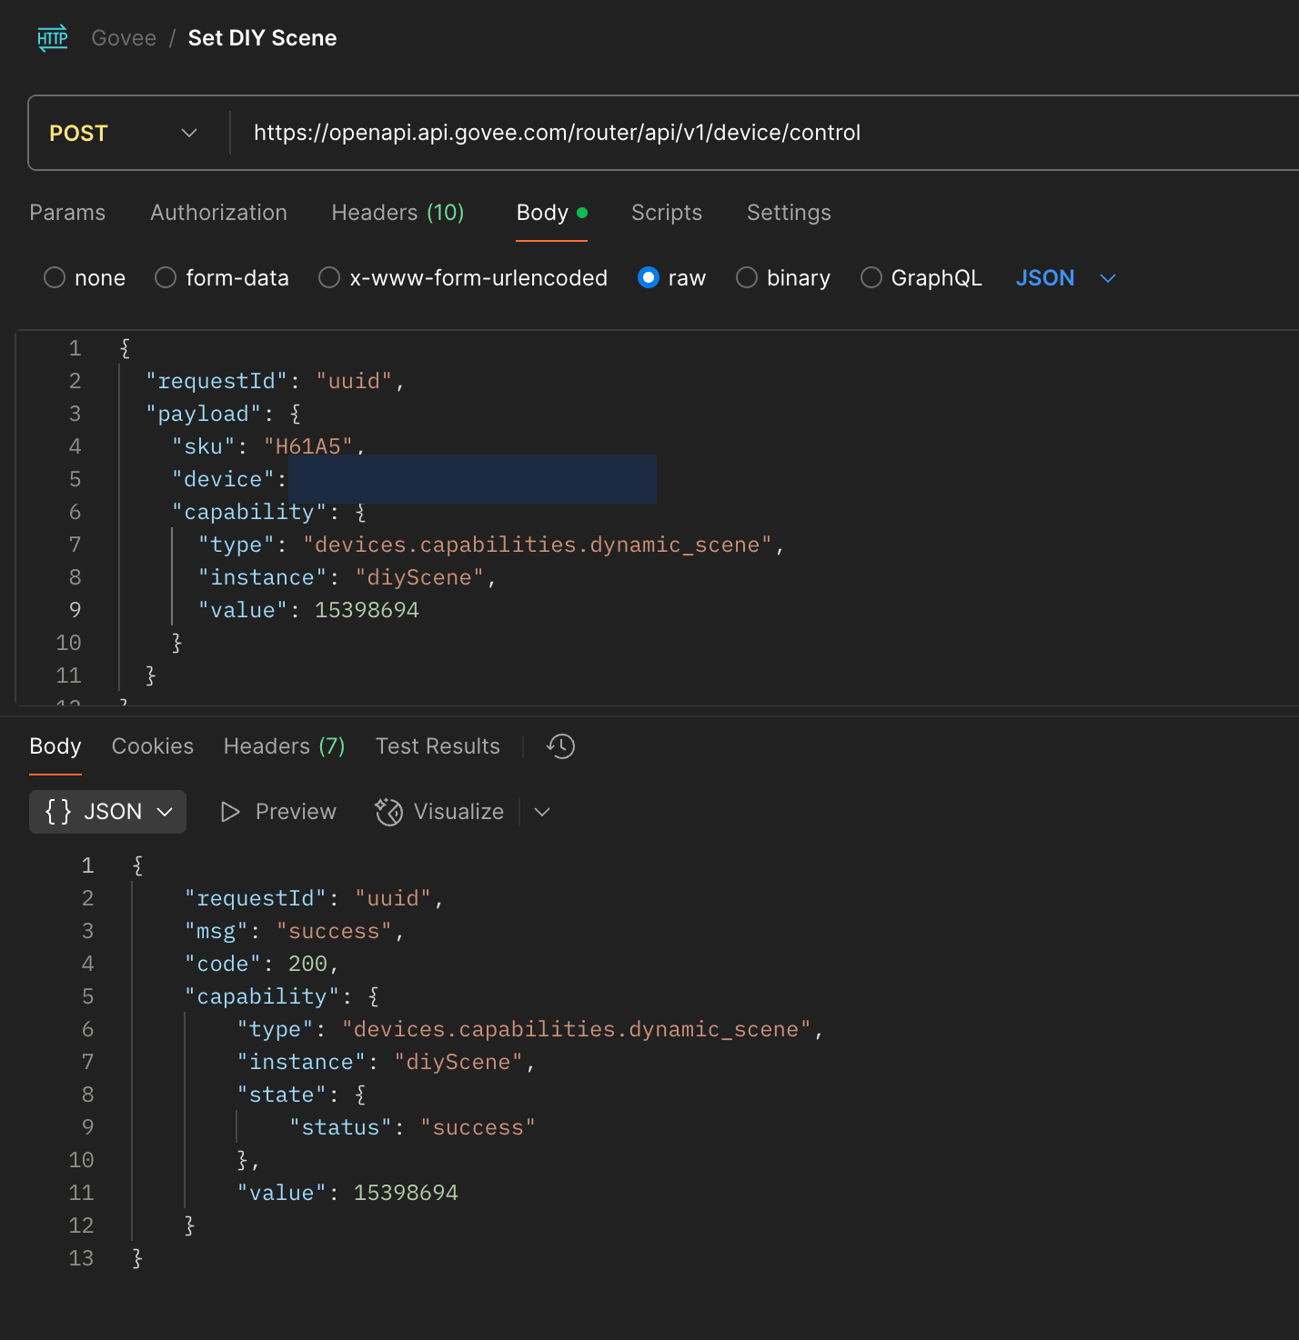Click the "sku": "H61A5" line in request body
The width and height of the screenshot is (1299, 1340).
[x=268, y=446]
